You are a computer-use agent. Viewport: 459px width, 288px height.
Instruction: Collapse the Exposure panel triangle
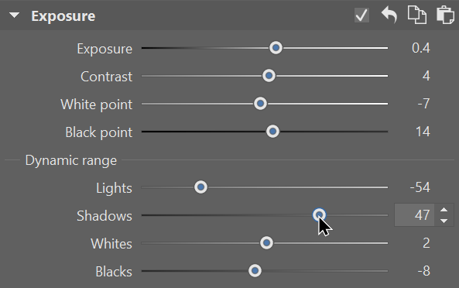(x=14, y=15)
